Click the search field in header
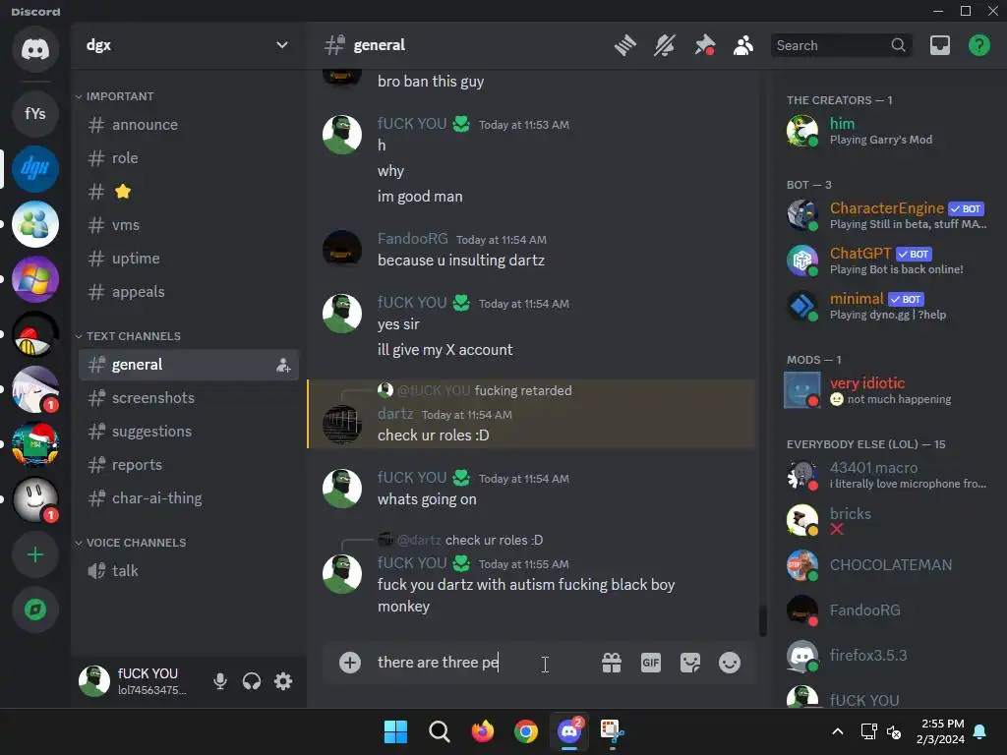Image resolution: width=1007 pixels, height=755 pixels. pyautogui.click(x=841, y=45)
